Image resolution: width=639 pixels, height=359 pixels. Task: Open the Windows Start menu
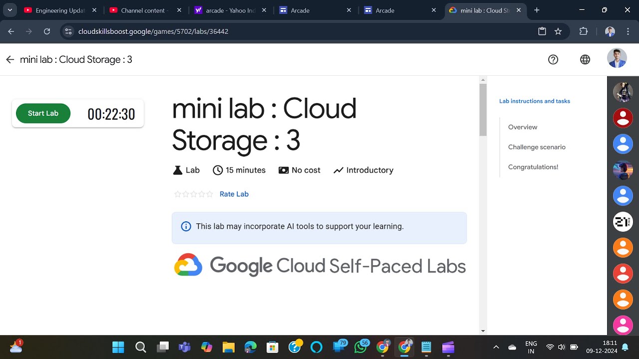pyautogui.click(x=118, y=347)
